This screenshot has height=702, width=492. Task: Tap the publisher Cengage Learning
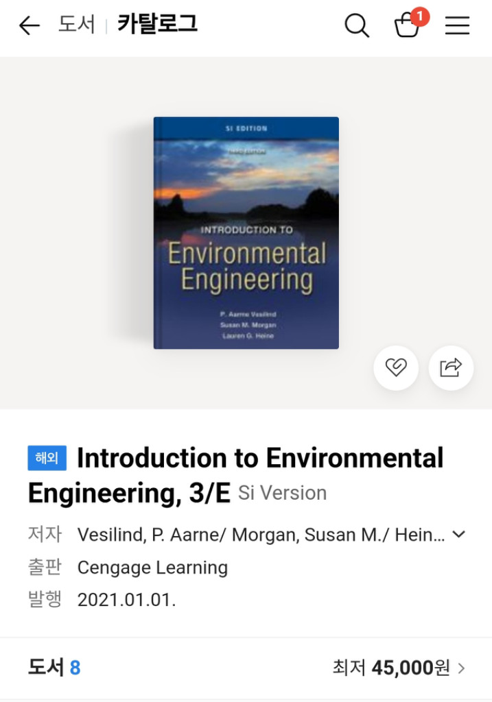[x=154, y=568]
